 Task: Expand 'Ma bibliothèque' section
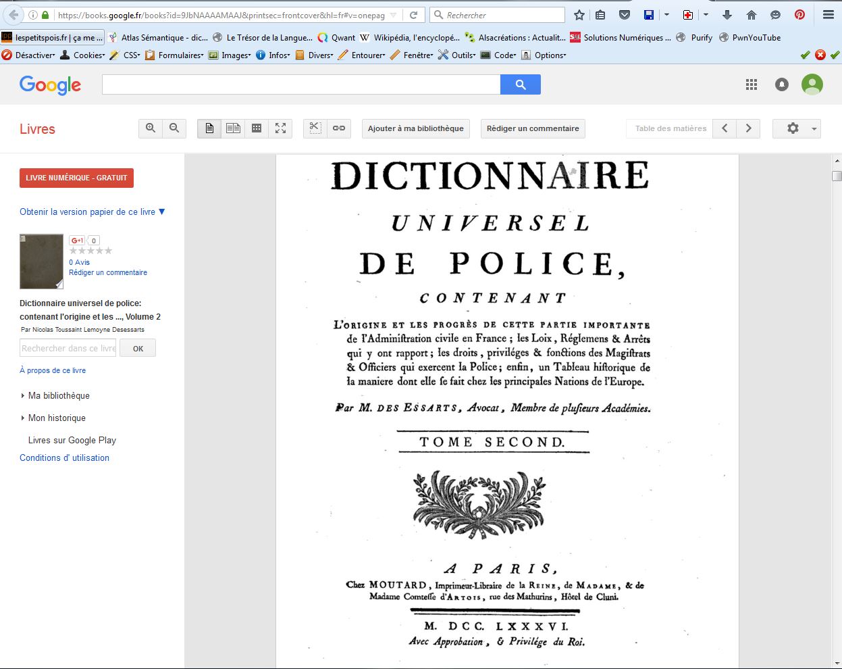pos(58,395)
